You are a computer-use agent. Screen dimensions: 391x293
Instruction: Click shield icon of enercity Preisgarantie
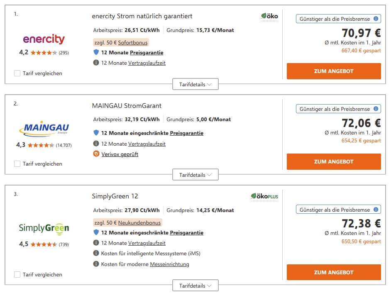(x=96, y=52)
